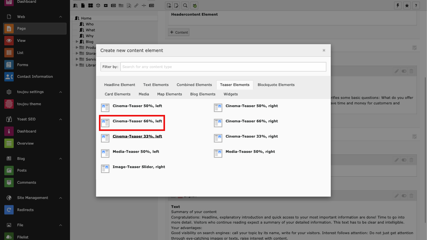
Task: Click the search magnifier icon in toolbar
Action: pyautogui.click(x=185, y=5)
